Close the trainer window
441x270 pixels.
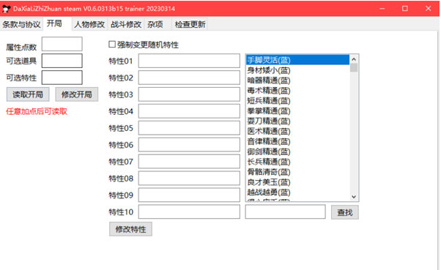428,9
